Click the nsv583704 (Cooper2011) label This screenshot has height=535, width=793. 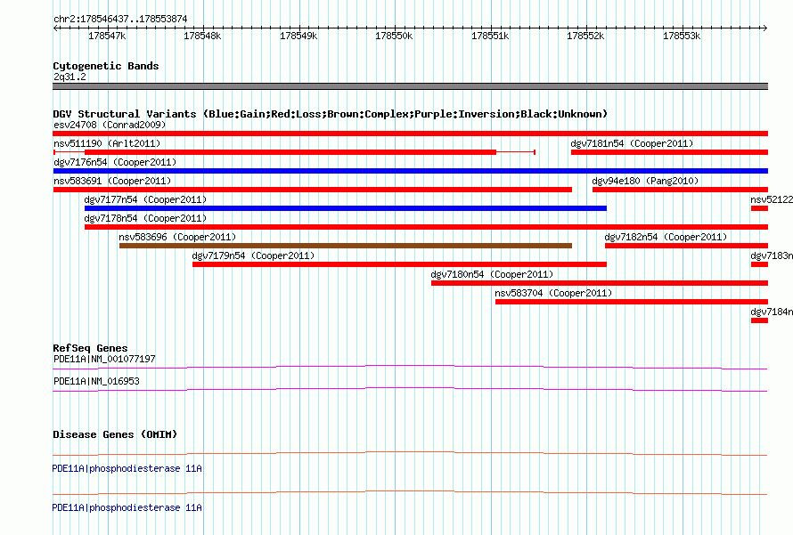553,293
